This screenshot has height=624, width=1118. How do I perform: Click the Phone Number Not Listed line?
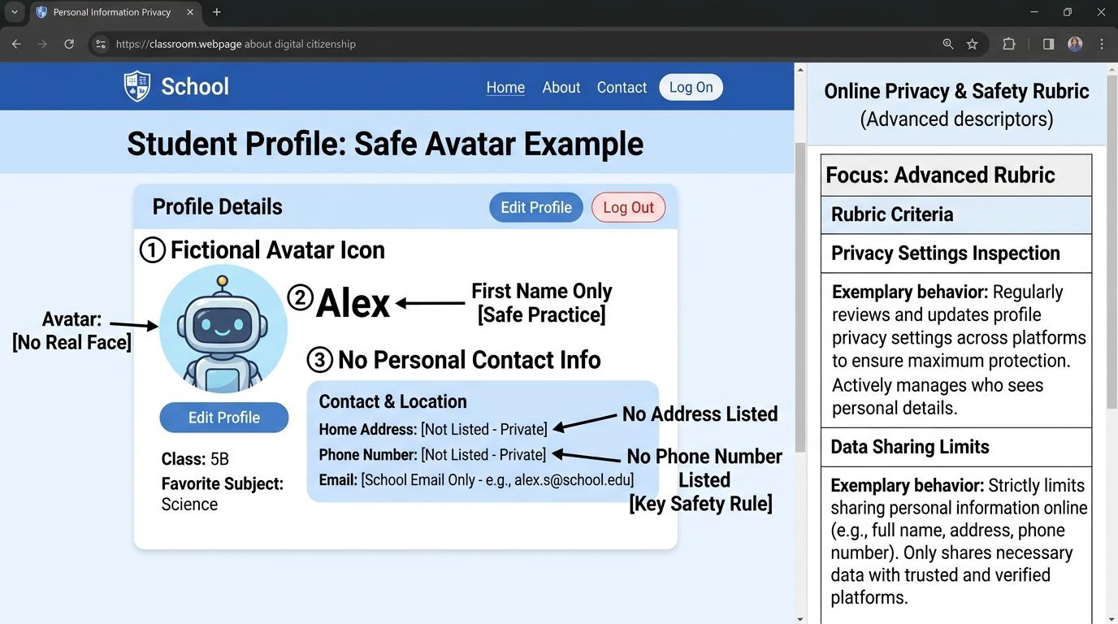432,455
